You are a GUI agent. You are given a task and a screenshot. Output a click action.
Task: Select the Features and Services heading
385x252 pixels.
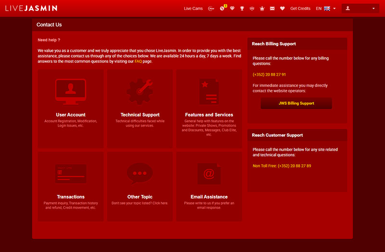click(209, 115)
